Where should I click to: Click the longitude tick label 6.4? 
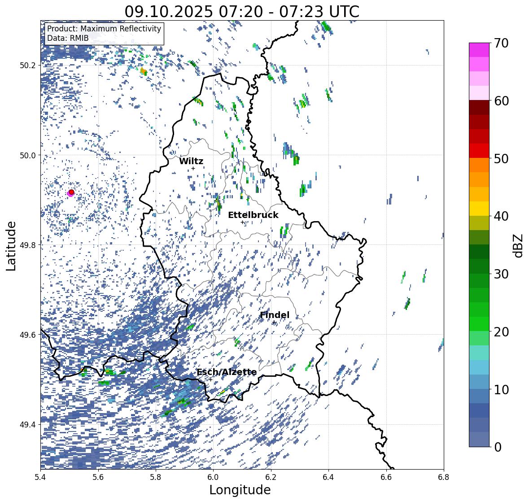pyautogui.click(x=328, y=477)
